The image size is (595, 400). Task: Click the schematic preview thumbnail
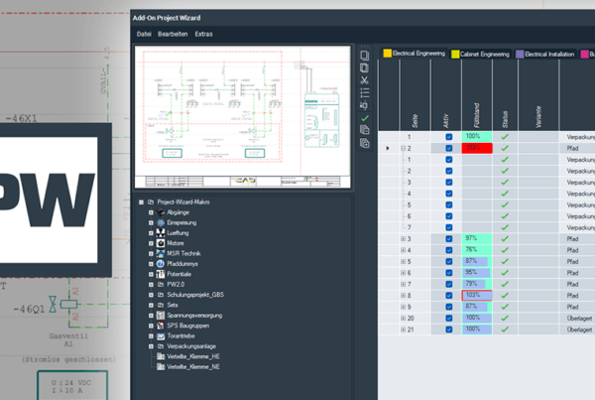point(243,116)
